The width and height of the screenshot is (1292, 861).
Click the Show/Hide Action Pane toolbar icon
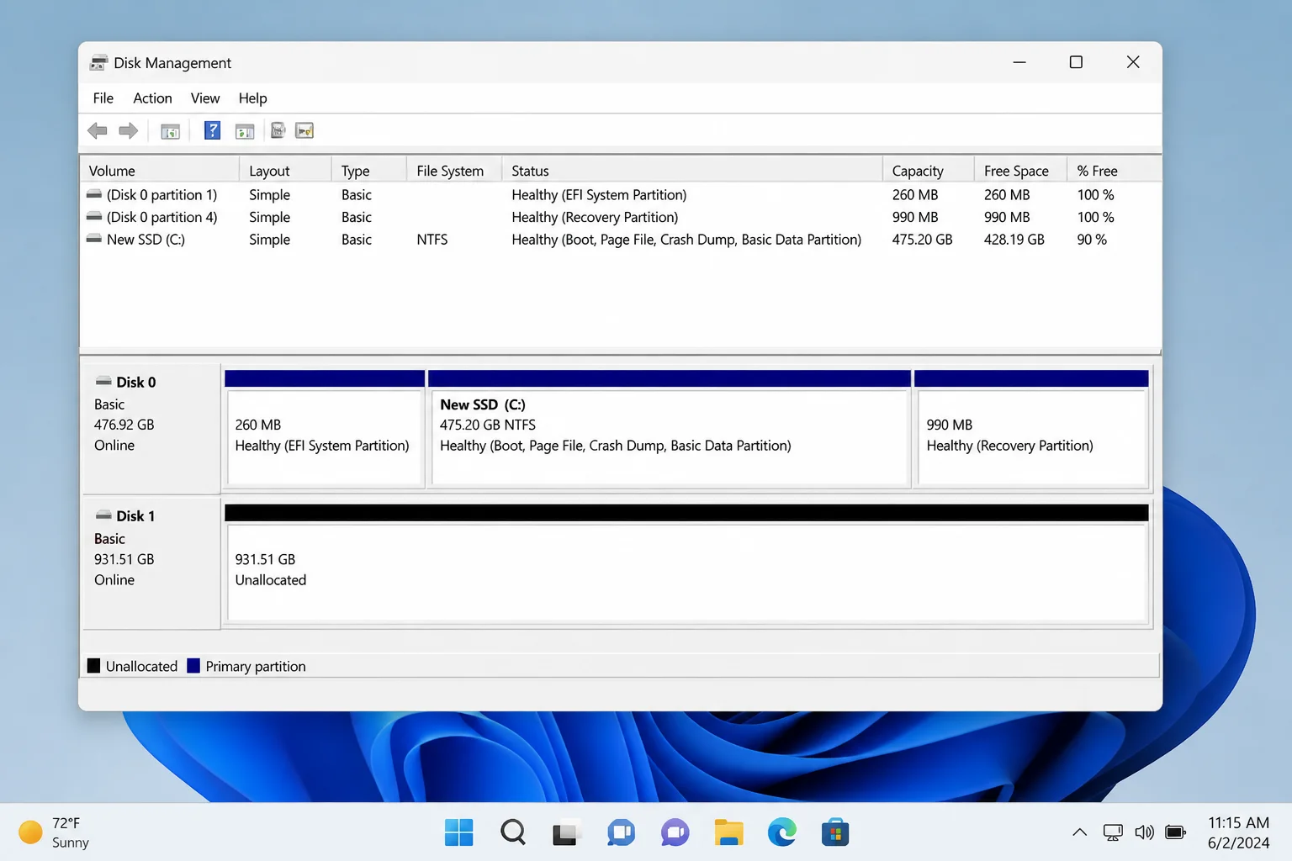pos(245,131)
